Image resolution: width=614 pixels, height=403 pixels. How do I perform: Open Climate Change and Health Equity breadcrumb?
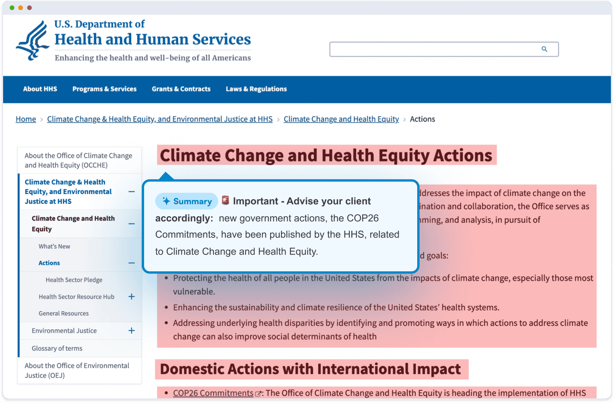click(341, 119)
